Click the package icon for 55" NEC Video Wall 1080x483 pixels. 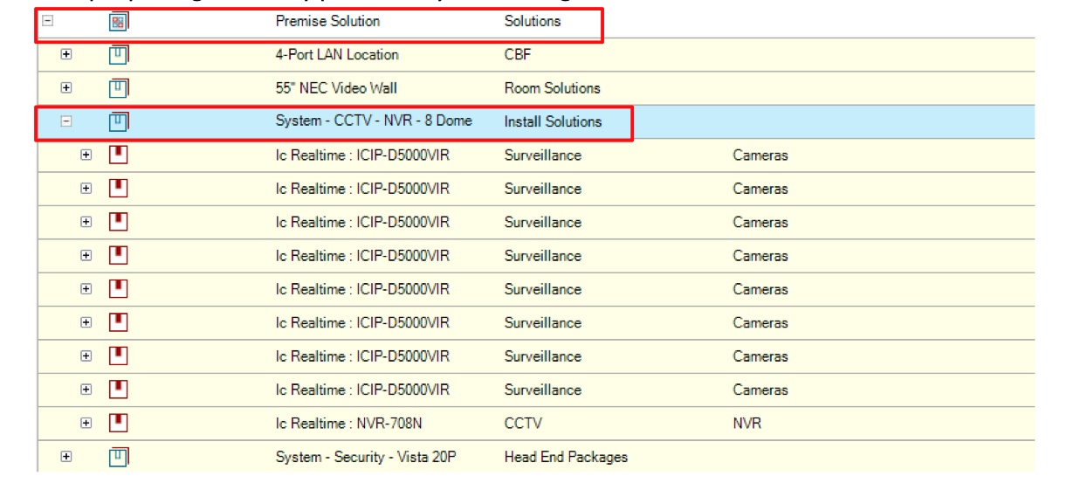click(x=119, y=87)
